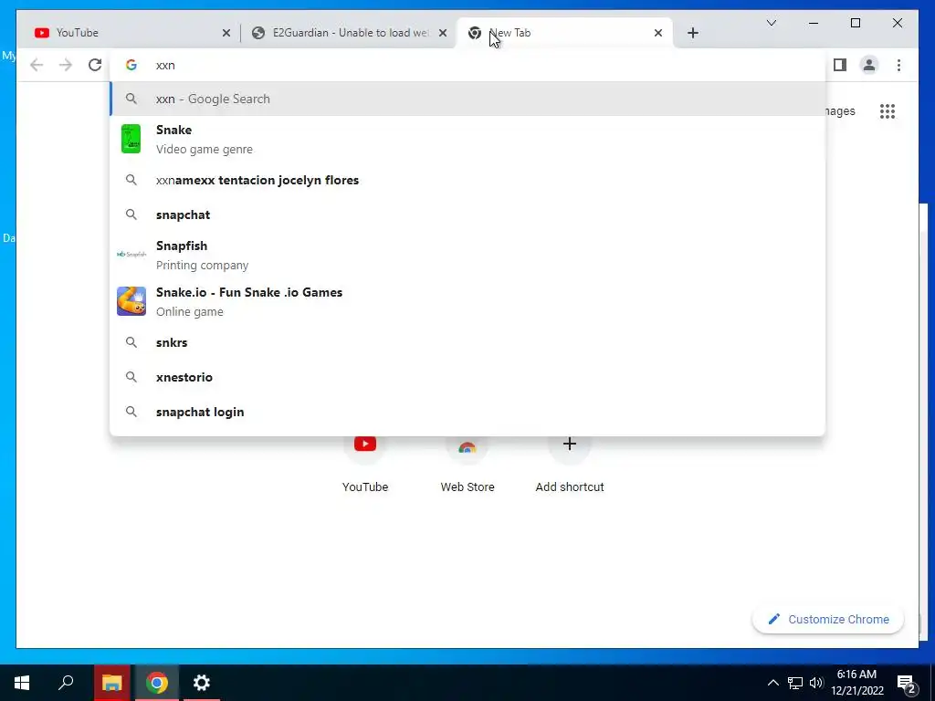Click the magnifier icon beside xnestorio

click(x=131, y=377)
